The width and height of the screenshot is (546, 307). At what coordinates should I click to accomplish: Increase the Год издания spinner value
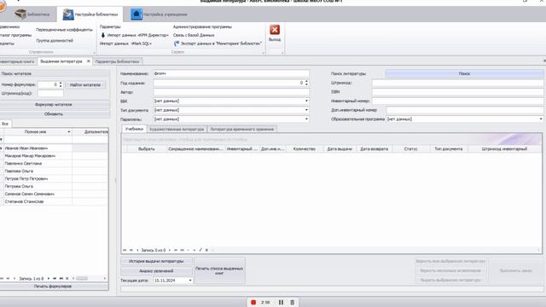(307, 81)
